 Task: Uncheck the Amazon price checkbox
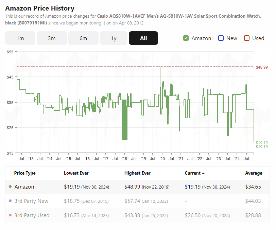point(186,38)
